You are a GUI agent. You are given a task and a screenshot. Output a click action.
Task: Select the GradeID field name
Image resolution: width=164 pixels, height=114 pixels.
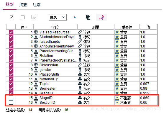click(46, 93)
